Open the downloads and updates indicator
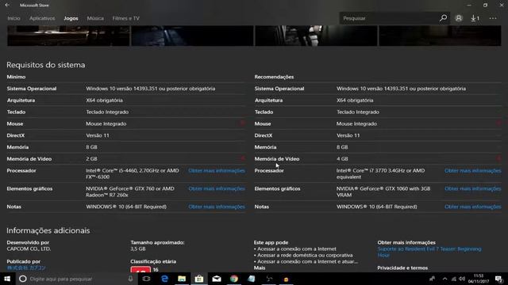Viewport: 508px width, 285px height. coord(475,18)
